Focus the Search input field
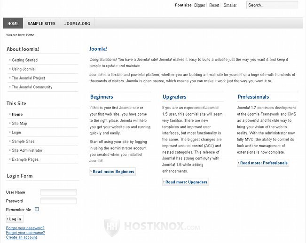This screenshot has width=306, height=243. click(272, 5)
